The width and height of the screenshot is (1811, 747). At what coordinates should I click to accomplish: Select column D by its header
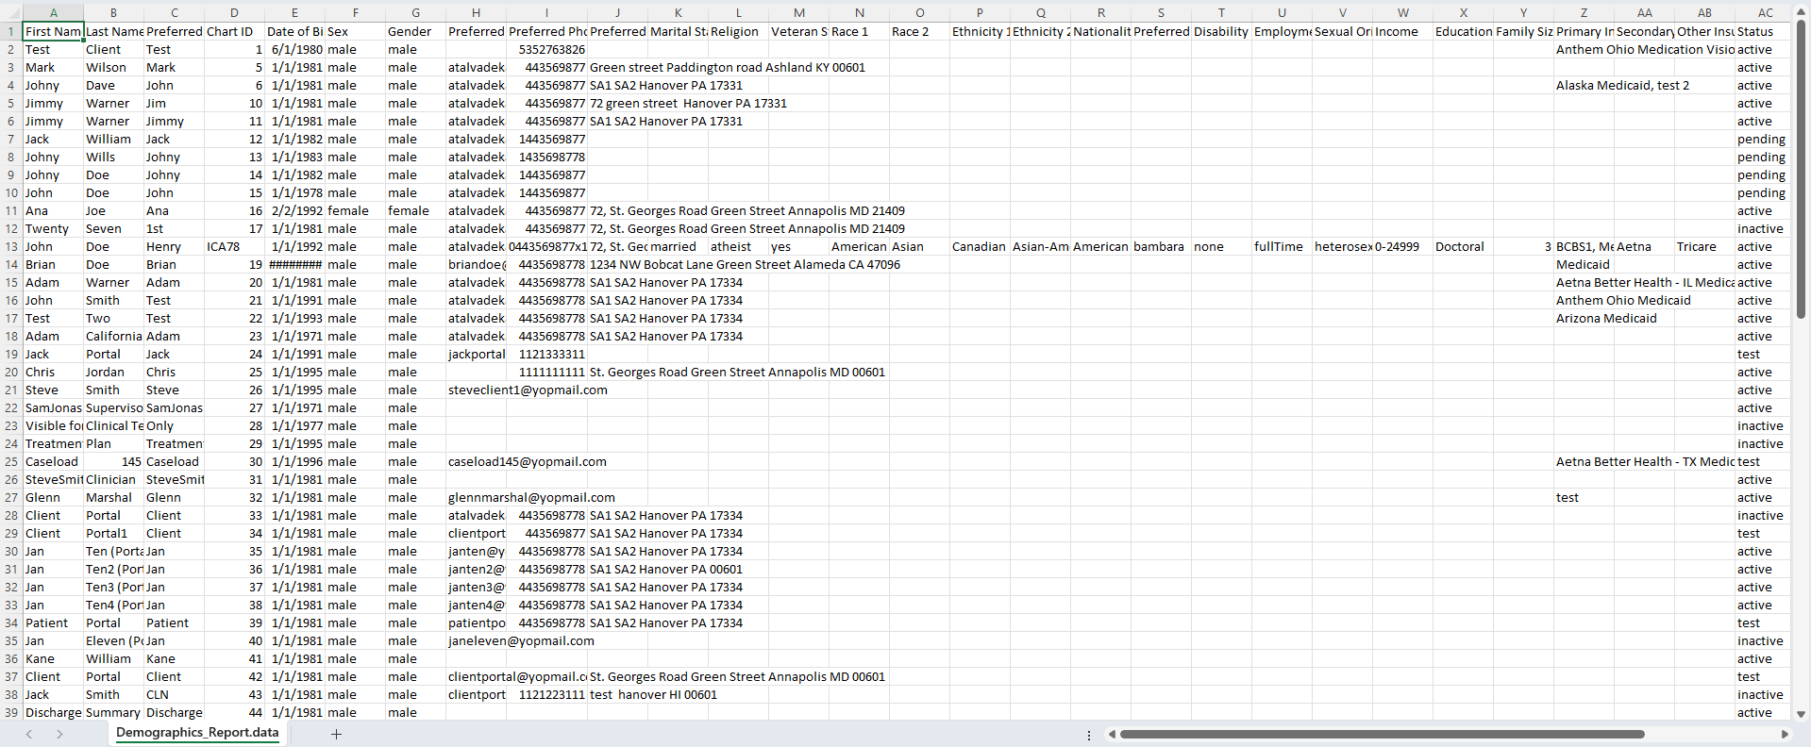coord(234,12)
